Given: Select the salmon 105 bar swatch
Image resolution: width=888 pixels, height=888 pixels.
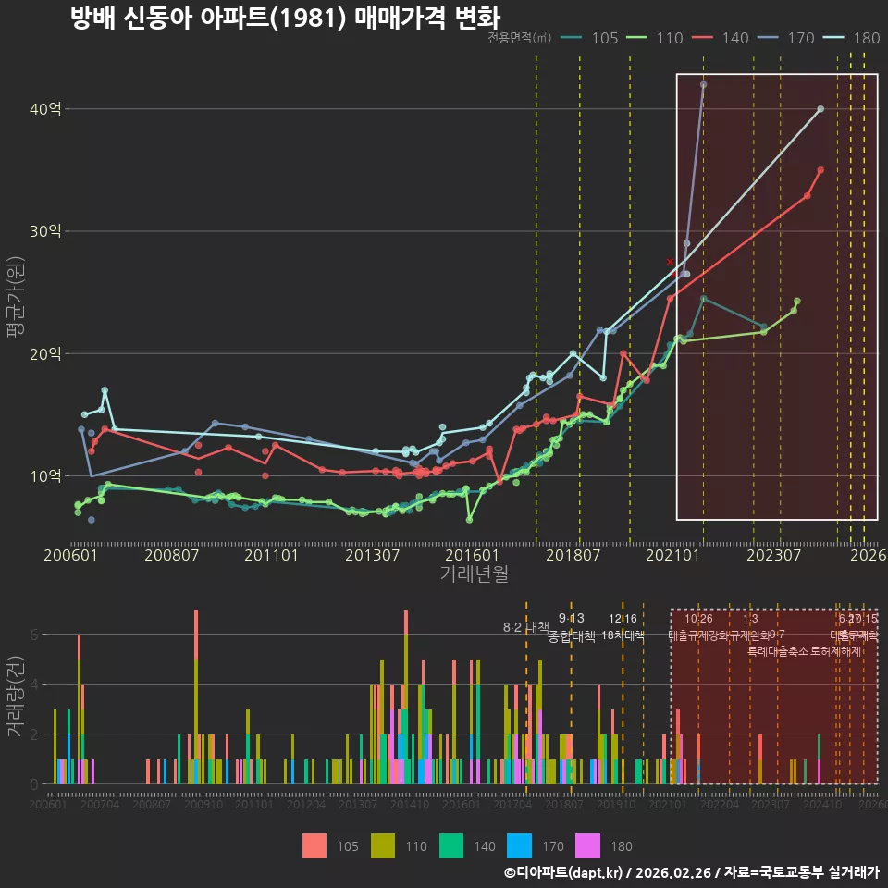Looking at the screenshot, I should 314,846.
